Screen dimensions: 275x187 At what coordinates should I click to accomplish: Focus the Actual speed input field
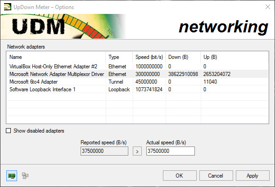171,151
